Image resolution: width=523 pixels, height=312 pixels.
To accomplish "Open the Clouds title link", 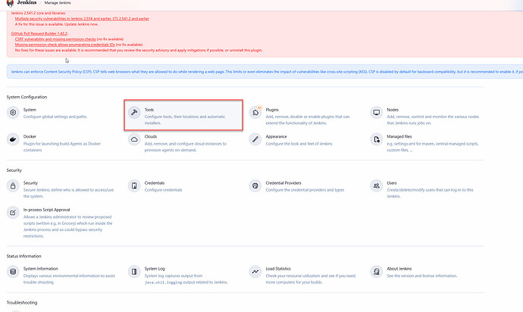I will [151, 136].
